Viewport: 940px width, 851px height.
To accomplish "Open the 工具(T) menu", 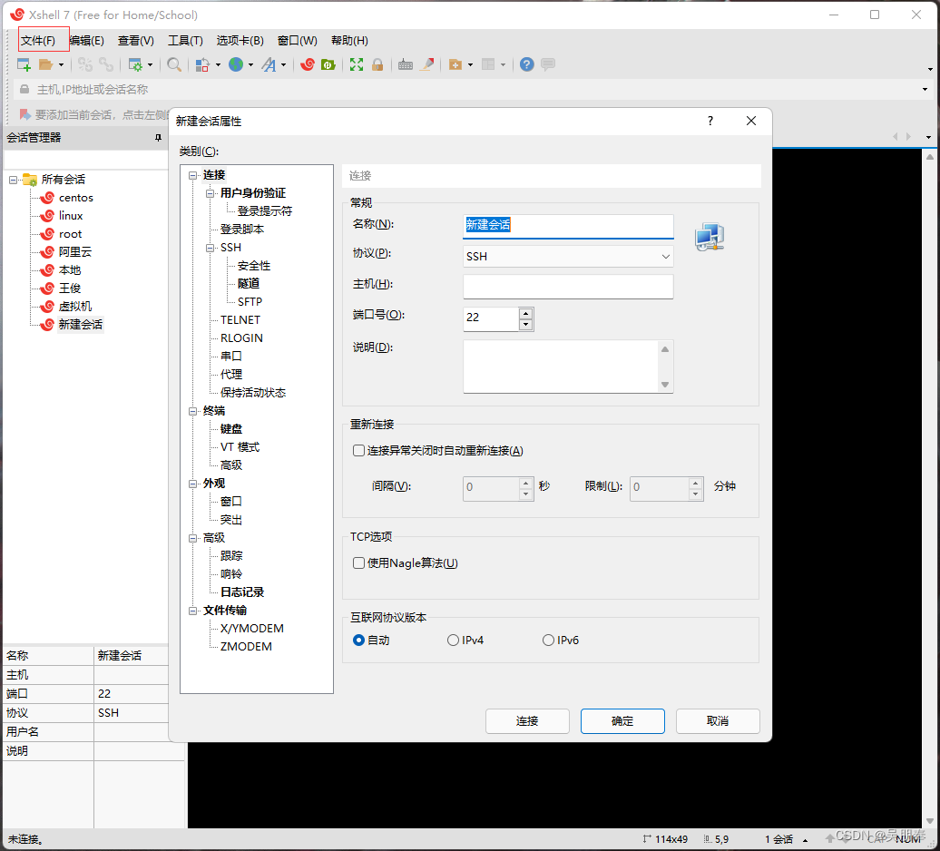I will 185,40.
